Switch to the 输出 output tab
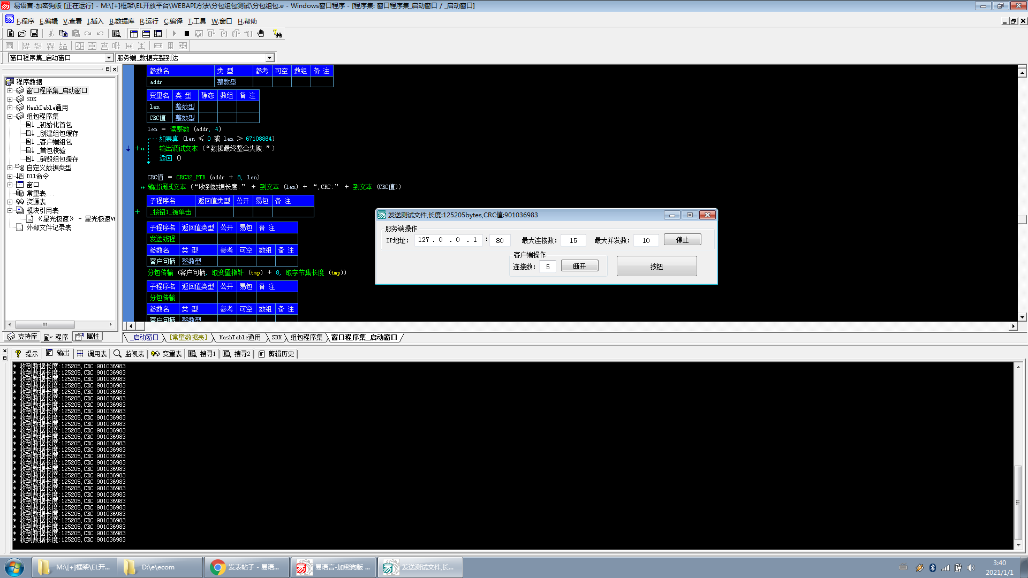Image resolution: width=1028 pixels, height=578 pixels. click(x=58, y=353)
